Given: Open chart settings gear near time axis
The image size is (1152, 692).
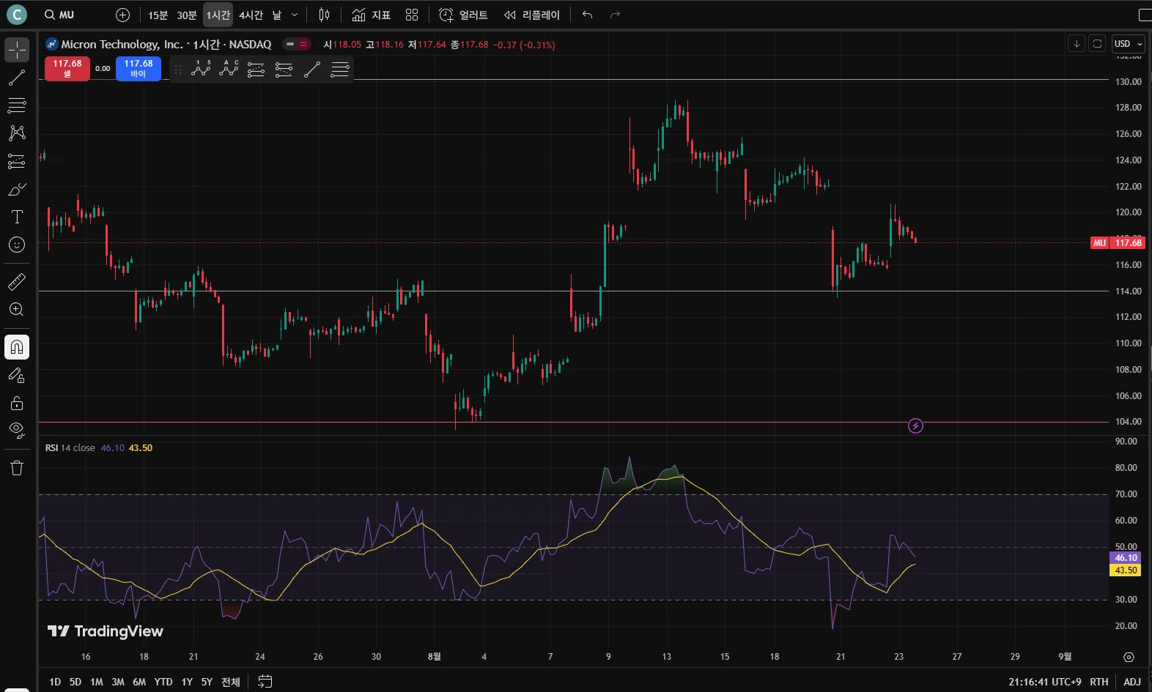Looking at the screenshot, I should pyautogui.click(x=1129, y=657).
